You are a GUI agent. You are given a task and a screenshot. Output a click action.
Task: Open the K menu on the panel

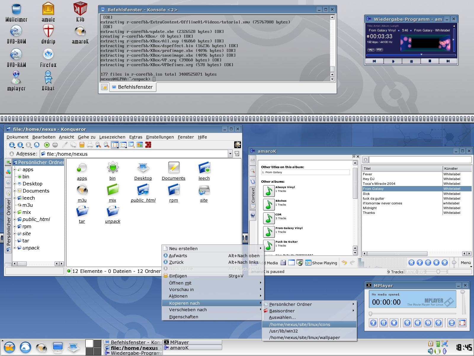point(9,348)
